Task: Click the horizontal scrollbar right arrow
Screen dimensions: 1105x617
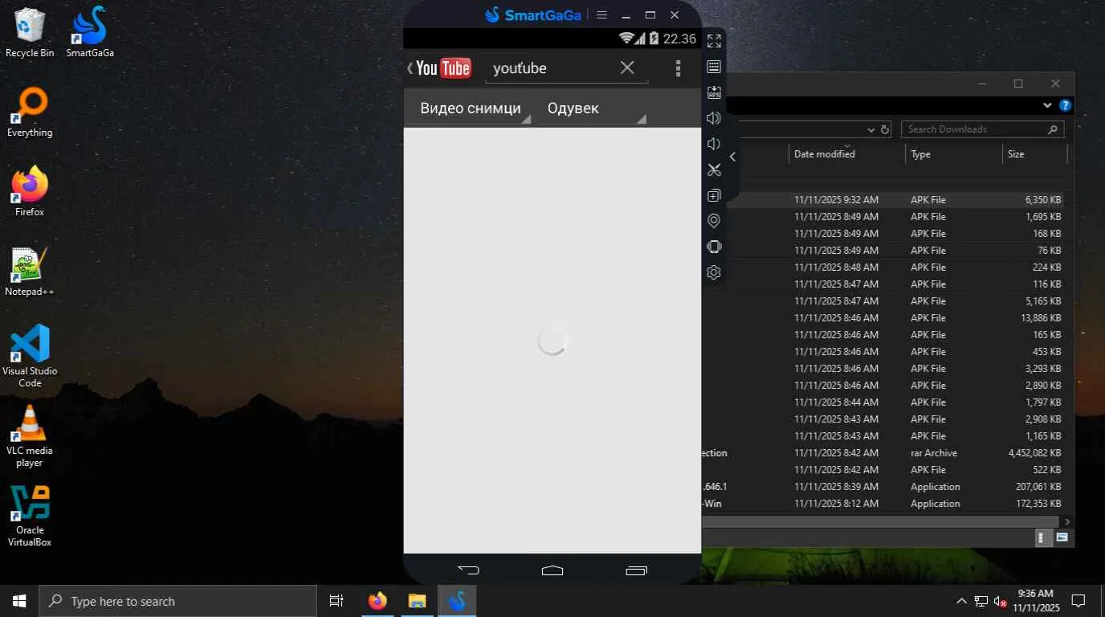Action: pyautogui.click(x=1067, y=521)
